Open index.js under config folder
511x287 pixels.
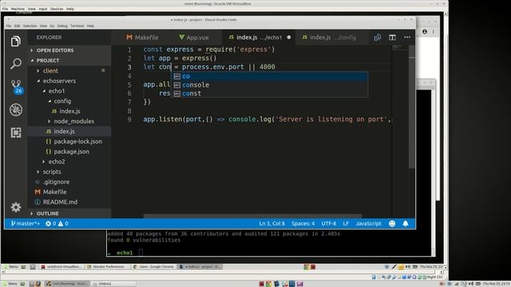pos(69,111)
